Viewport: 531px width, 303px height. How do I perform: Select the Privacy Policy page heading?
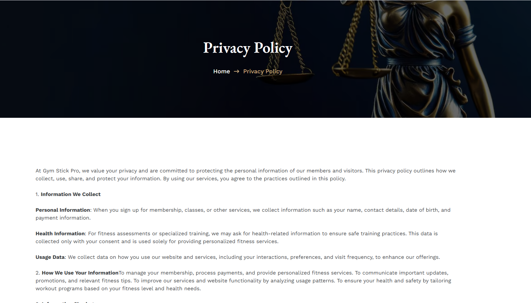pyautogui.click(x=248, y=48)
